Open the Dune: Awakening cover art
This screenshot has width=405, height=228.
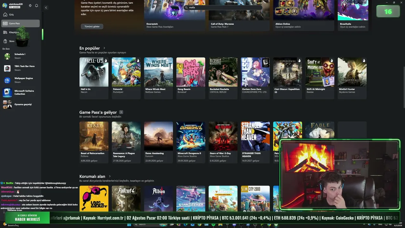(x=159, y=136)
